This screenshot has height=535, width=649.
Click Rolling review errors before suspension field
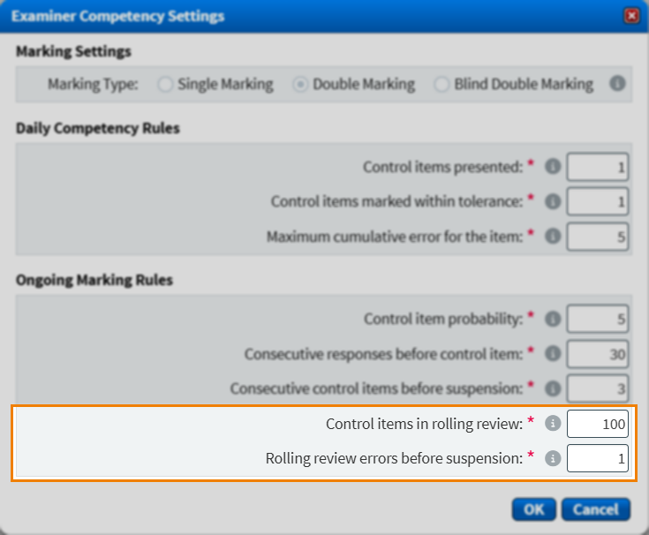click(598, 458)
